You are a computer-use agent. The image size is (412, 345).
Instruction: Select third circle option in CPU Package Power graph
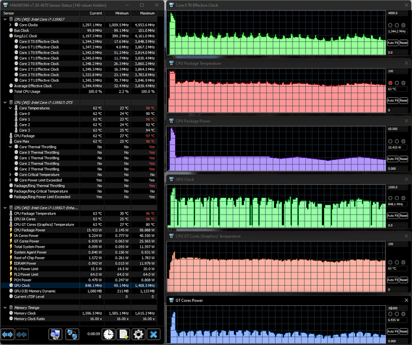click(403, 141)
